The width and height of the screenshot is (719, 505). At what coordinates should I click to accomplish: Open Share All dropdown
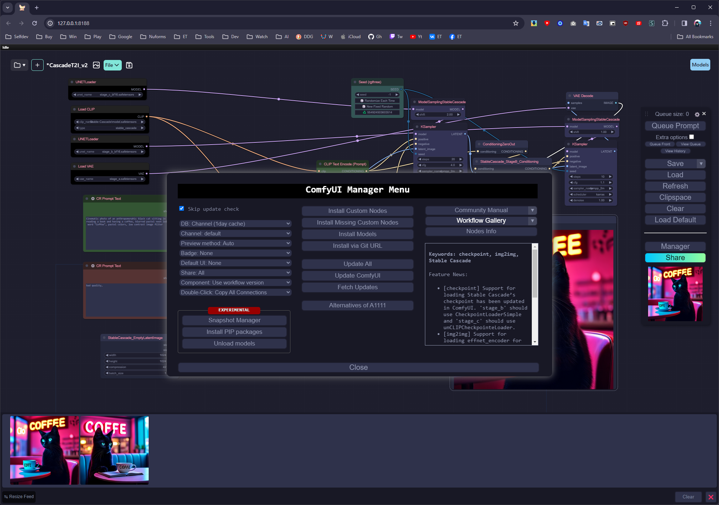[236, 273]
